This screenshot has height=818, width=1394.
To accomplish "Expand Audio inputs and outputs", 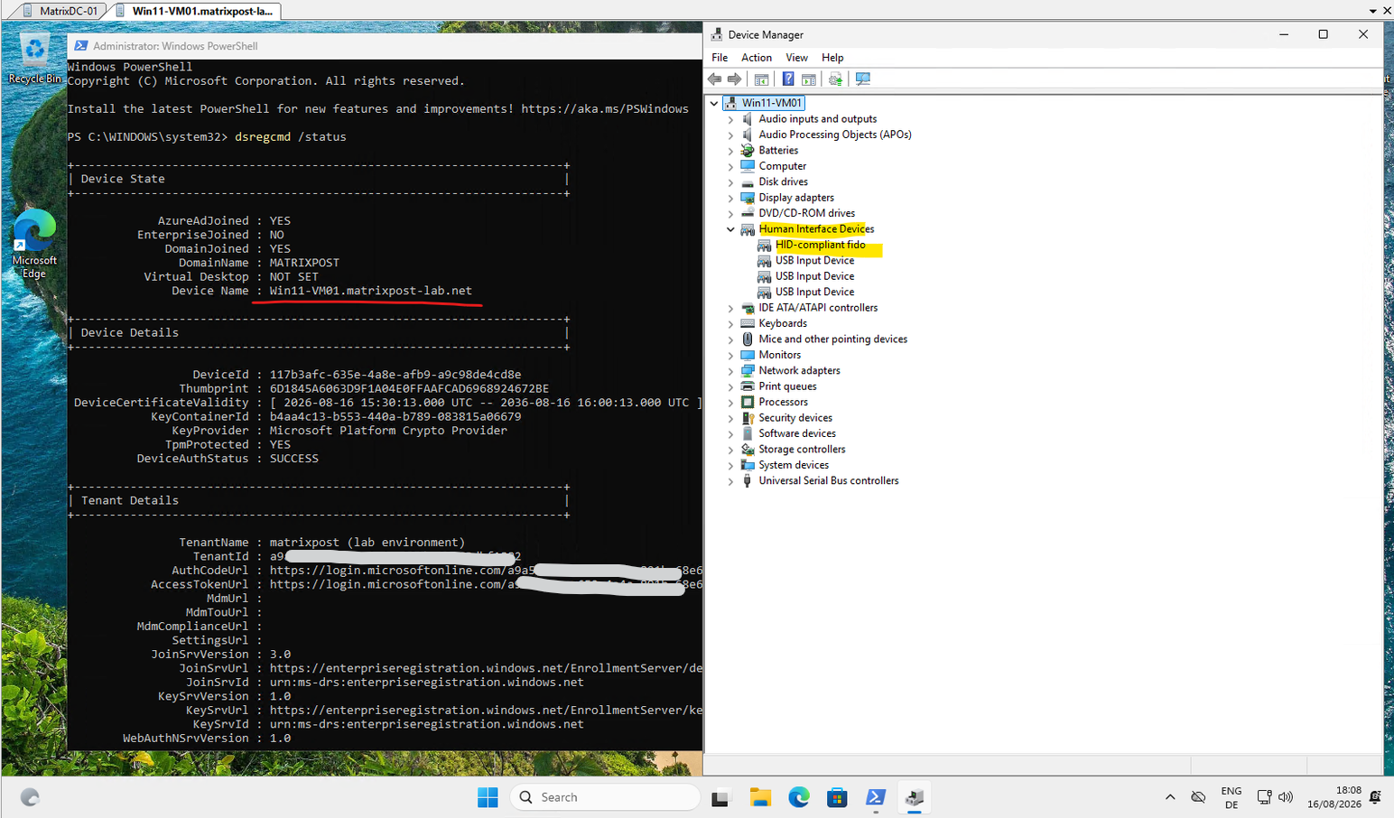I will tap(730, 119).
